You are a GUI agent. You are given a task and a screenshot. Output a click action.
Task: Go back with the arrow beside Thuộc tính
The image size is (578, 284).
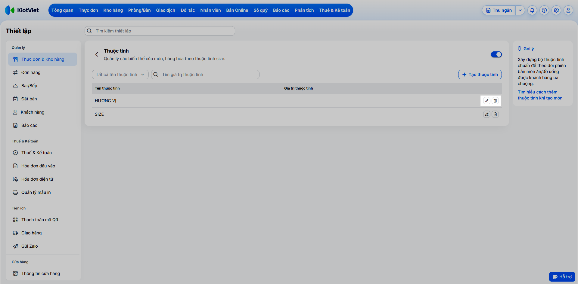click(97, 54)
